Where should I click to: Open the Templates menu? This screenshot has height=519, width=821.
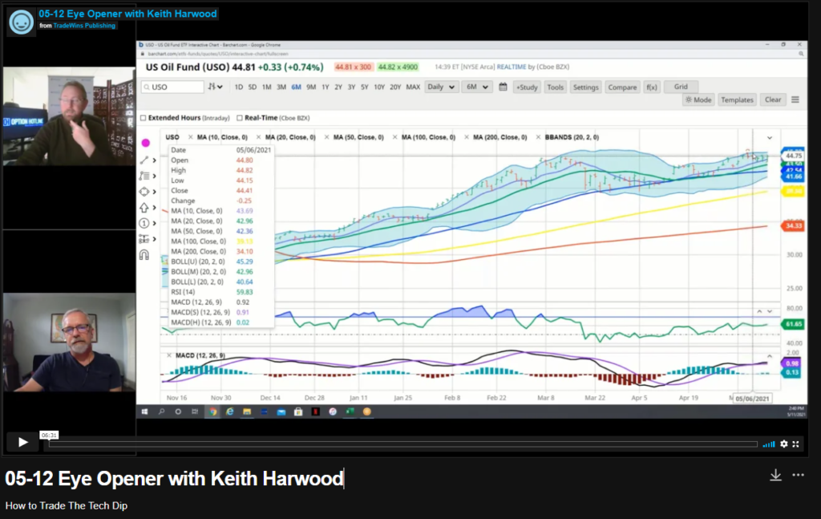[x=737, y=100]
